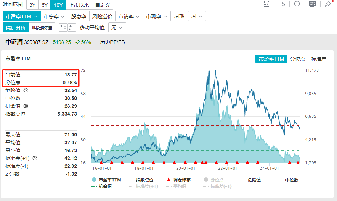Screen dimensions: 337x201
Task: Open the 周期 dropdown showing 周
Action: 197,16
